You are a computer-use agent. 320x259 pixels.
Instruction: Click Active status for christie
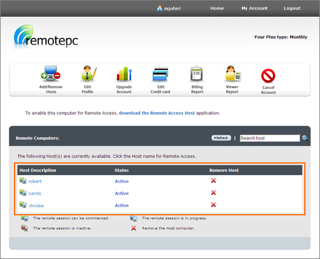click(x=122, y=205)
